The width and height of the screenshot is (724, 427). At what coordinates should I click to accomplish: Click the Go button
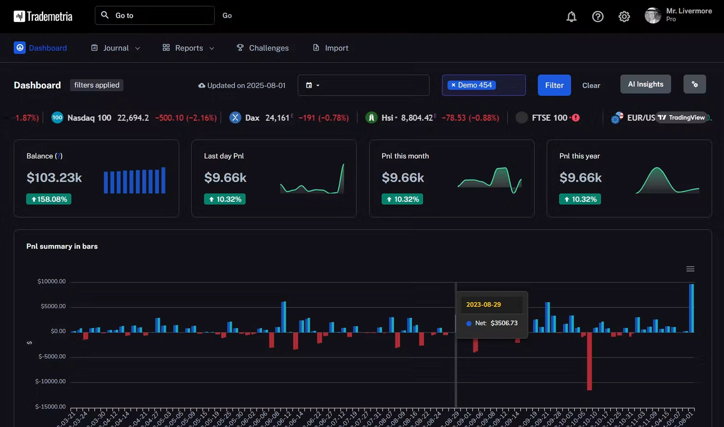tap(227, 15)
